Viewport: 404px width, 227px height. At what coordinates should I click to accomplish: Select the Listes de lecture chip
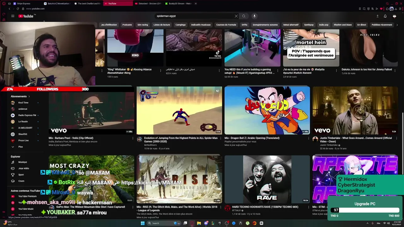[x=162, y=25]
